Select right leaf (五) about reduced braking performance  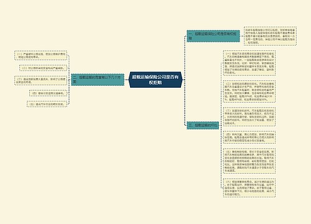tap(249, 161)
